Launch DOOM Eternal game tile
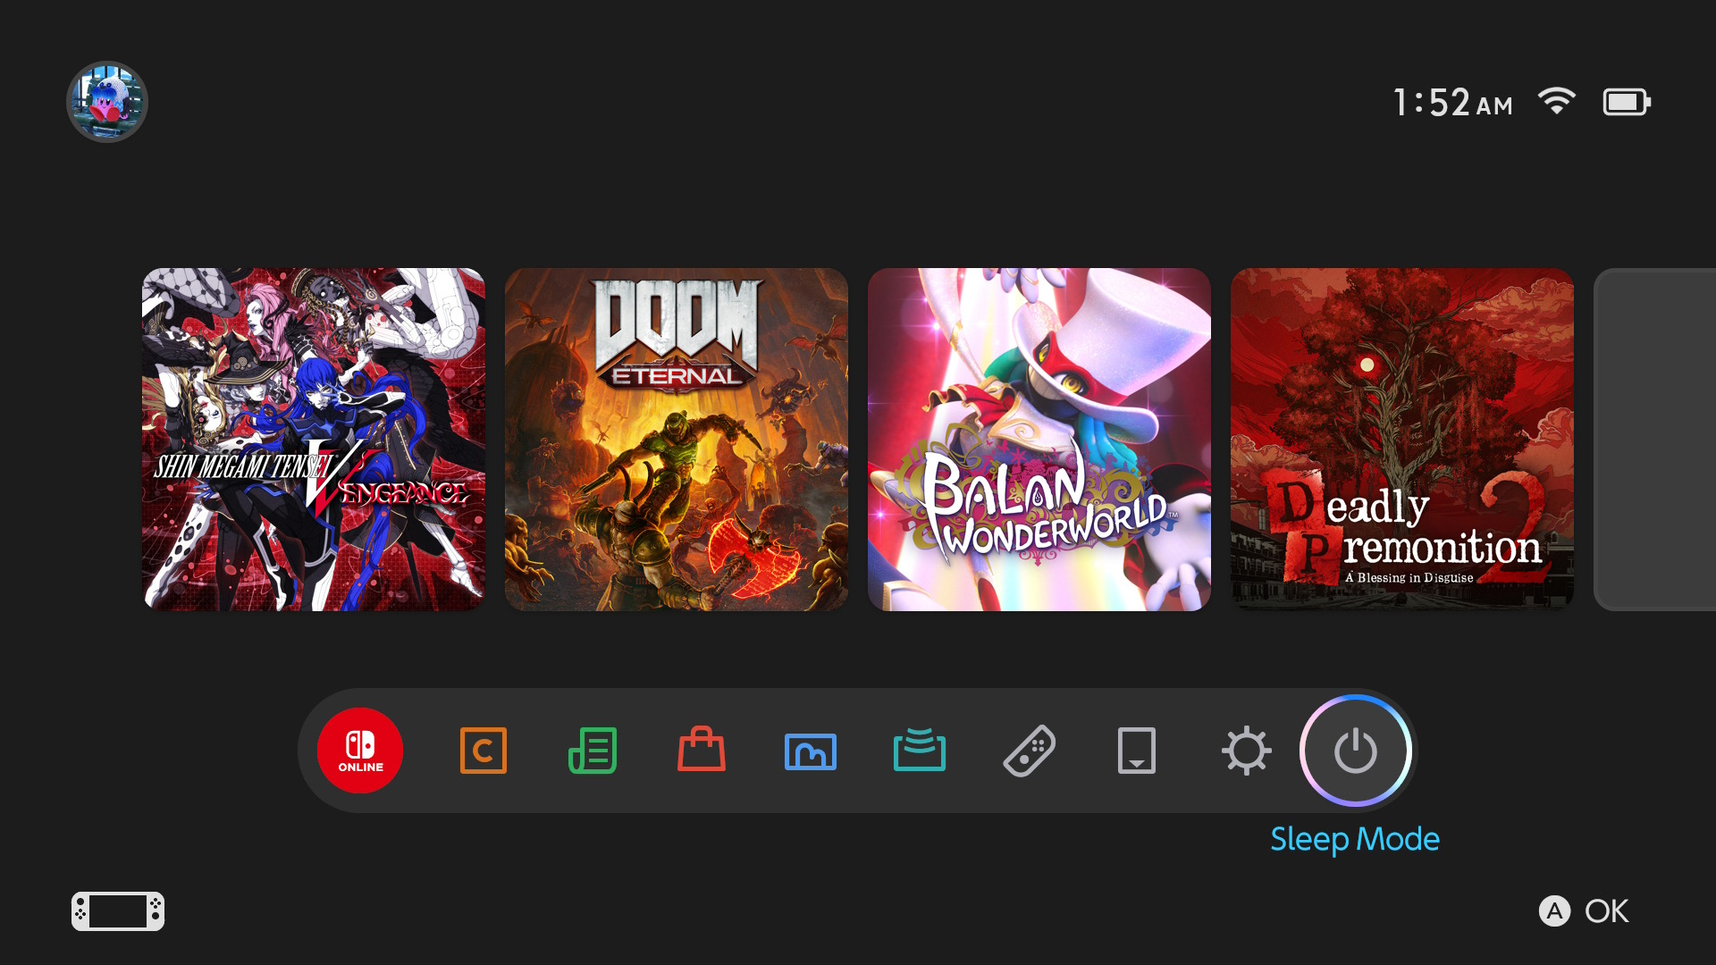The height and width of the screenshot is (965, 1716). [x=677, y=440]
